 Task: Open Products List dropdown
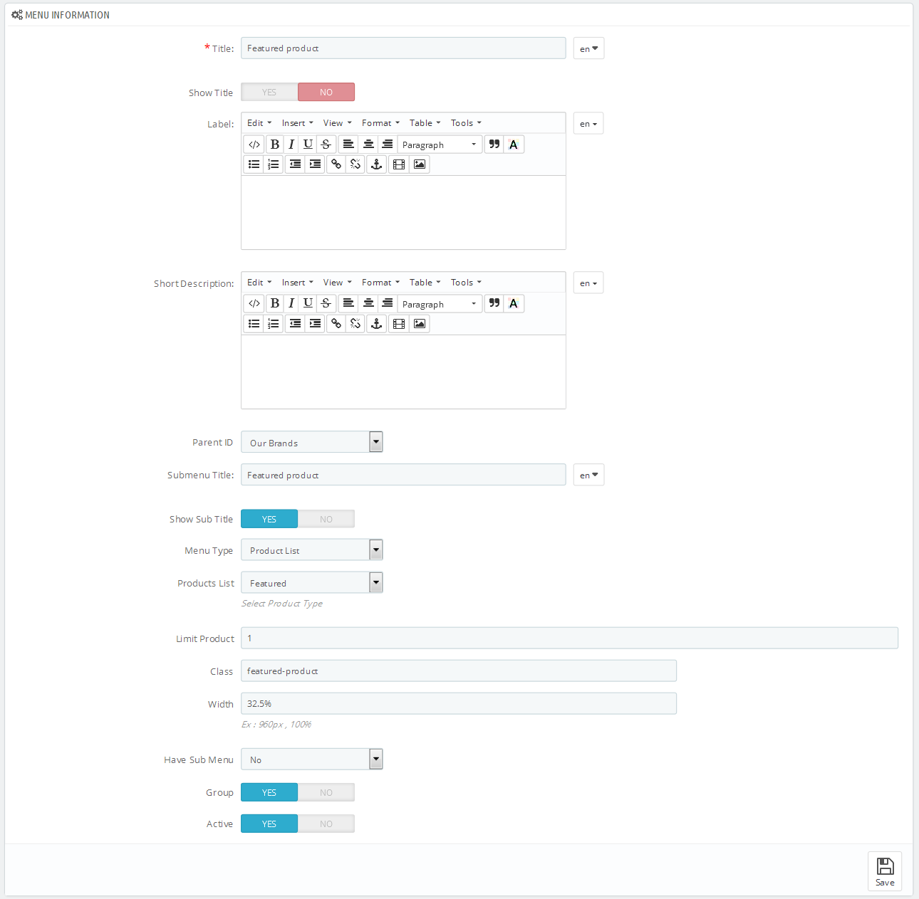pyautogui.click(x=312, y=583)
